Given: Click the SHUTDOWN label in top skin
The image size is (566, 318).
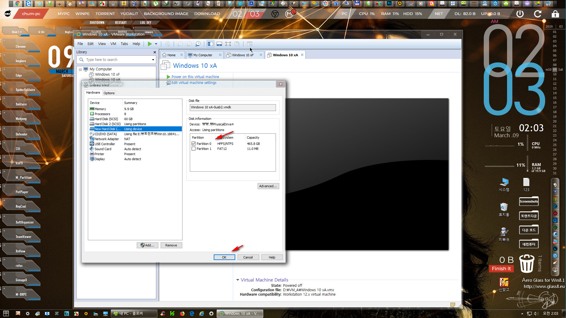Looking at the screenshot, I should [97, 23].
